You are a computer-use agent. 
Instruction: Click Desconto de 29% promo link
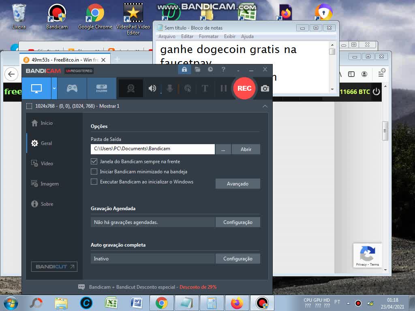tap(198, 287)
